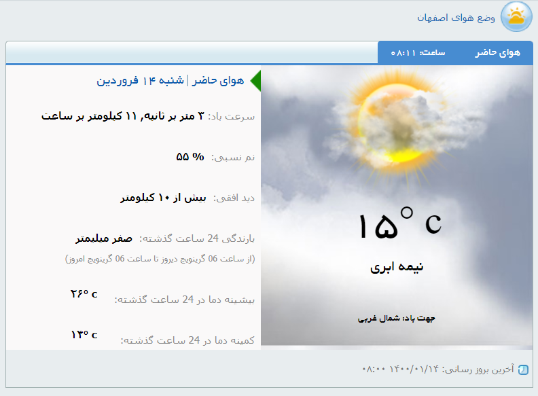
Task: Select the wind direction 'جهت باد: شمال غربی'
Action: (397, 318)
